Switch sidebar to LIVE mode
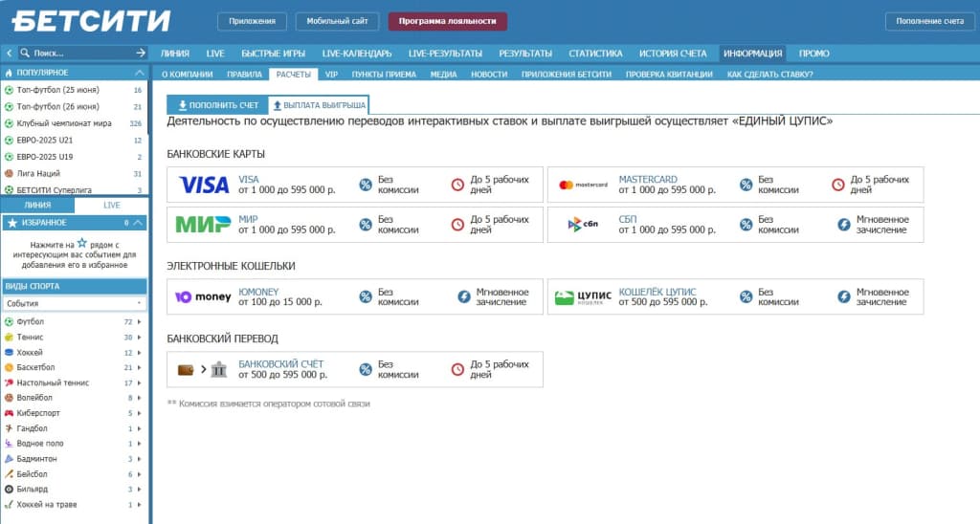980x524 pixels. point(111,205)
